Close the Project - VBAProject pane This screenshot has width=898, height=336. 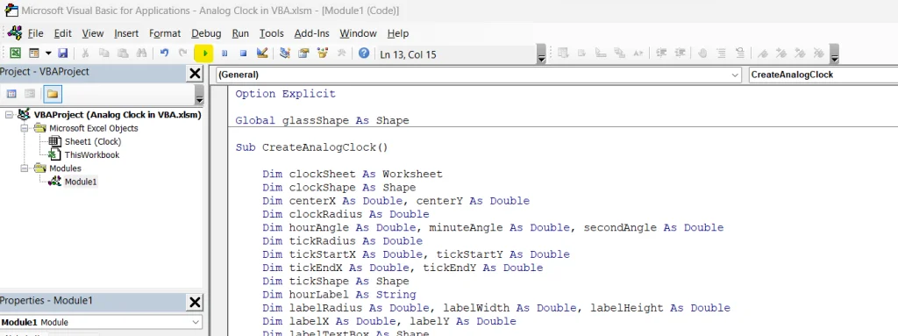pyautogui.click(x=195, y=73)
